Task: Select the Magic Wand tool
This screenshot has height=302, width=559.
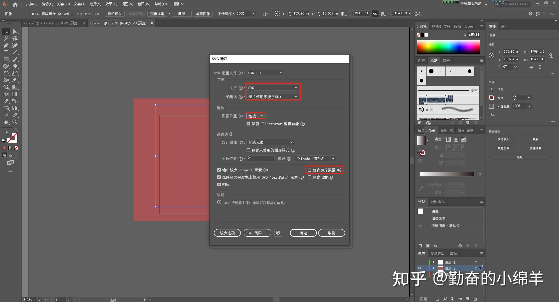Action: (6, 38)
